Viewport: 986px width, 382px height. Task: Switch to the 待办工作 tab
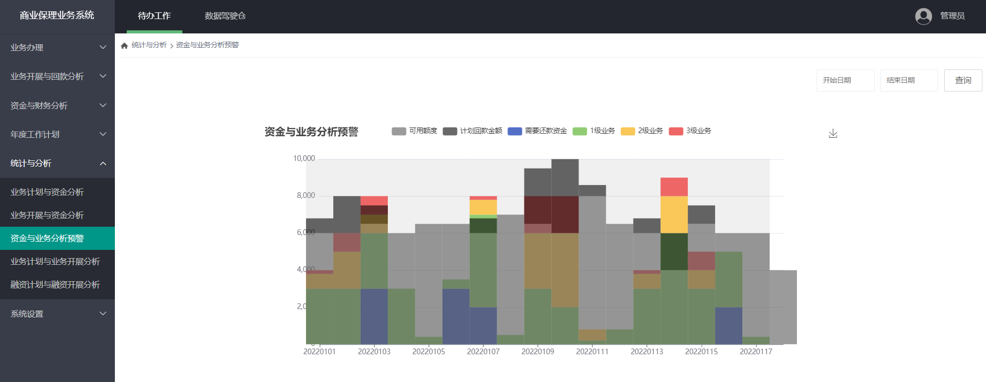point(154,16)
